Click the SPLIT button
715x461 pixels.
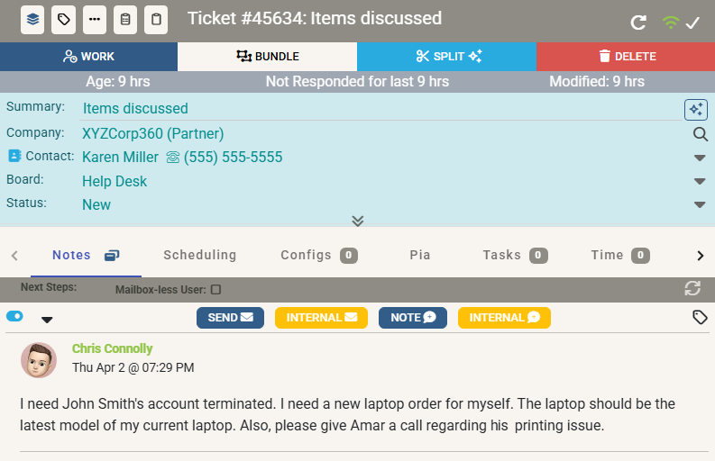(x=447, y=57)
